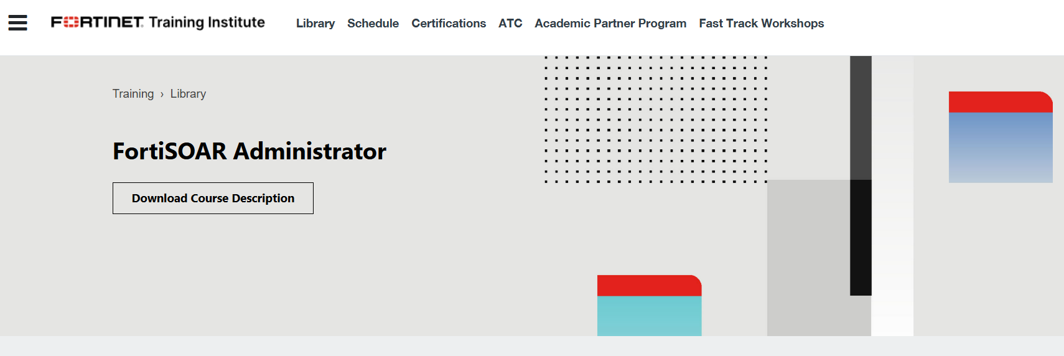This screenshot has height=356, width=1064.
Task: Click the red and teal banner block
Action: point(650,306)
